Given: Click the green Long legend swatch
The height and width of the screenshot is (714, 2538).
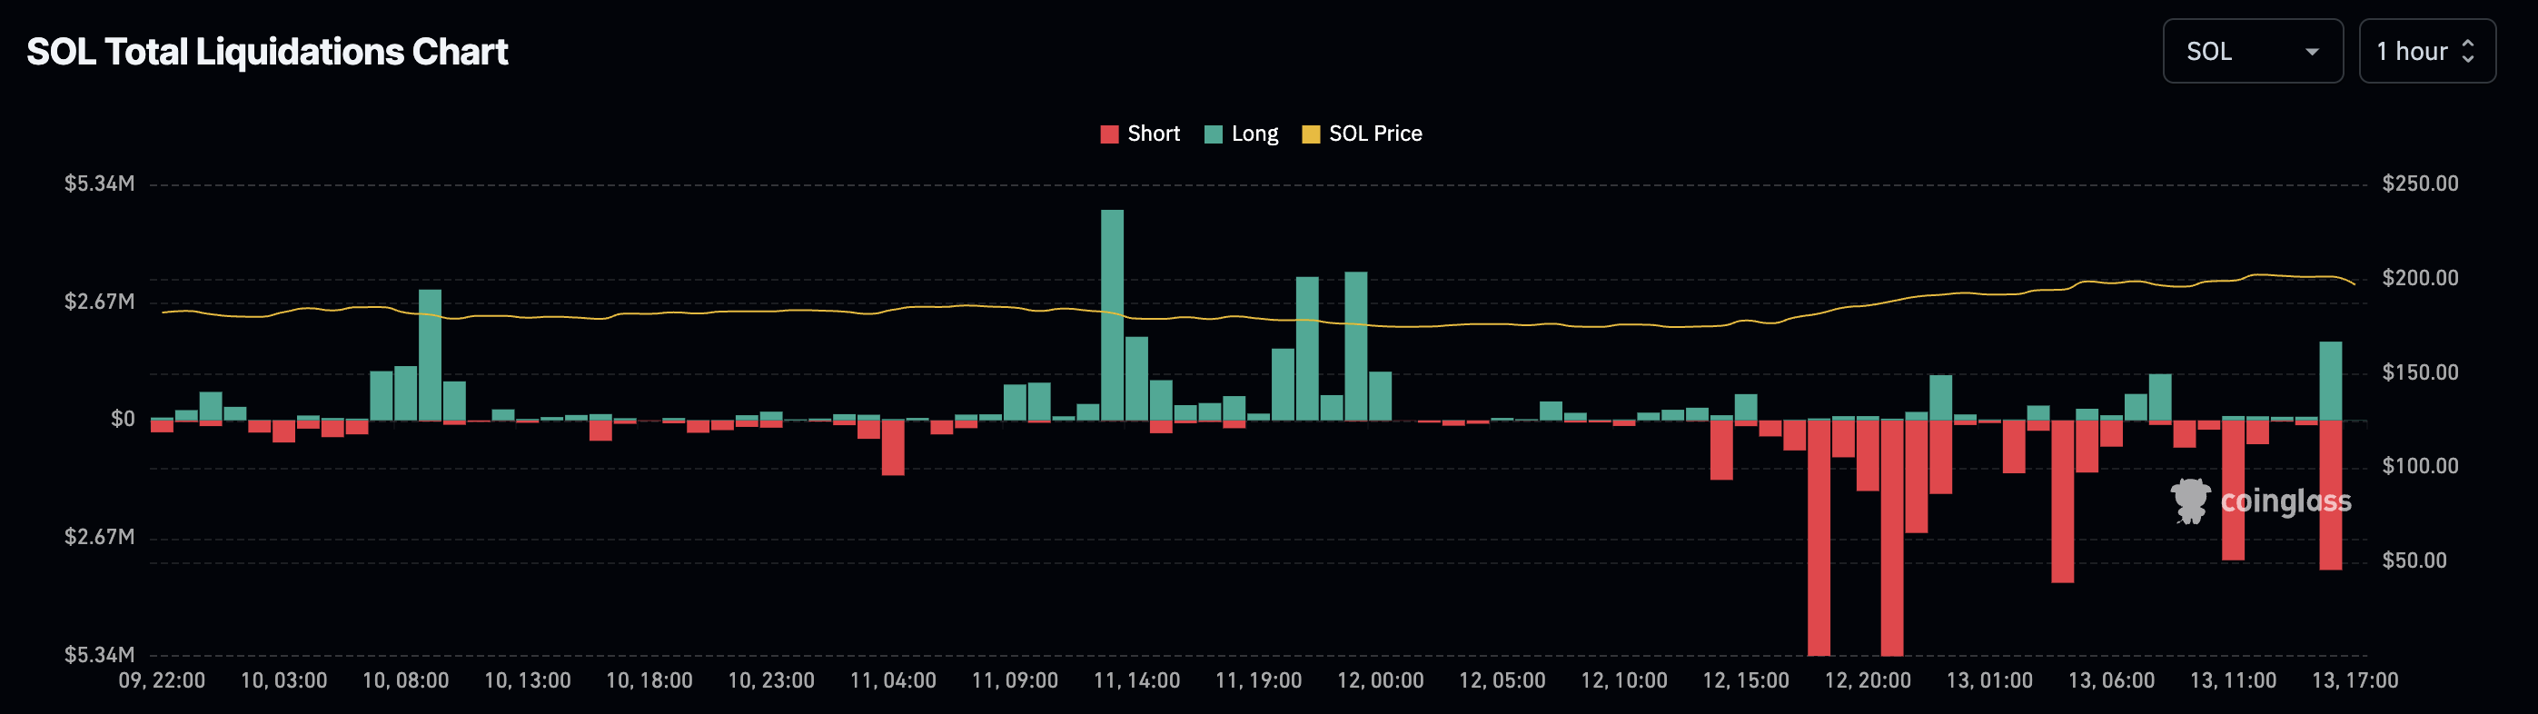Looking at the screenshot, I should [x=1213, y=135].
